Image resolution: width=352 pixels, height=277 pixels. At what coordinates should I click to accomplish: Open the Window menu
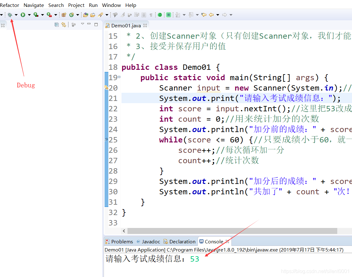click(111, 5)
